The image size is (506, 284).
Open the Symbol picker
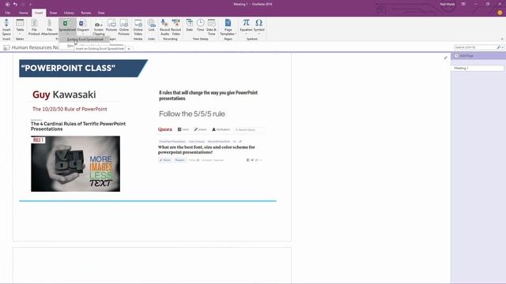coord(259,27)
